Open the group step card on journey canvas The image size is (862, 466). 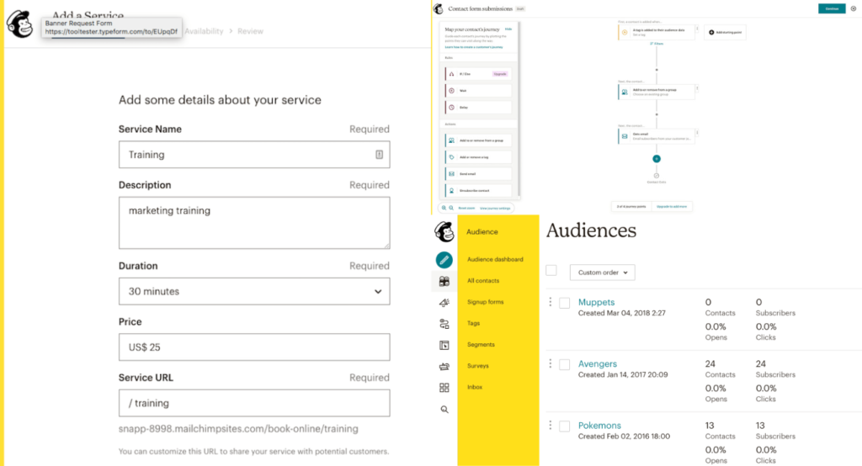[x=657, y=92]
